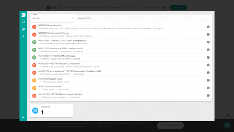
Task: Click the scroll-to-top arrow button
Action: tap(227, 115)
